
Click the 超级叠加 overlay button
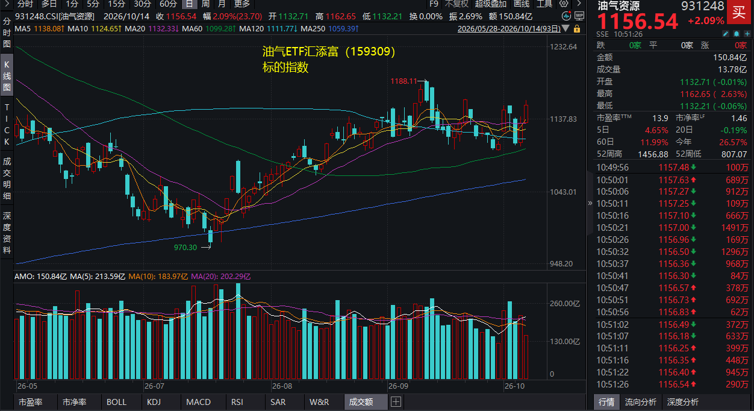click(491, 4)
